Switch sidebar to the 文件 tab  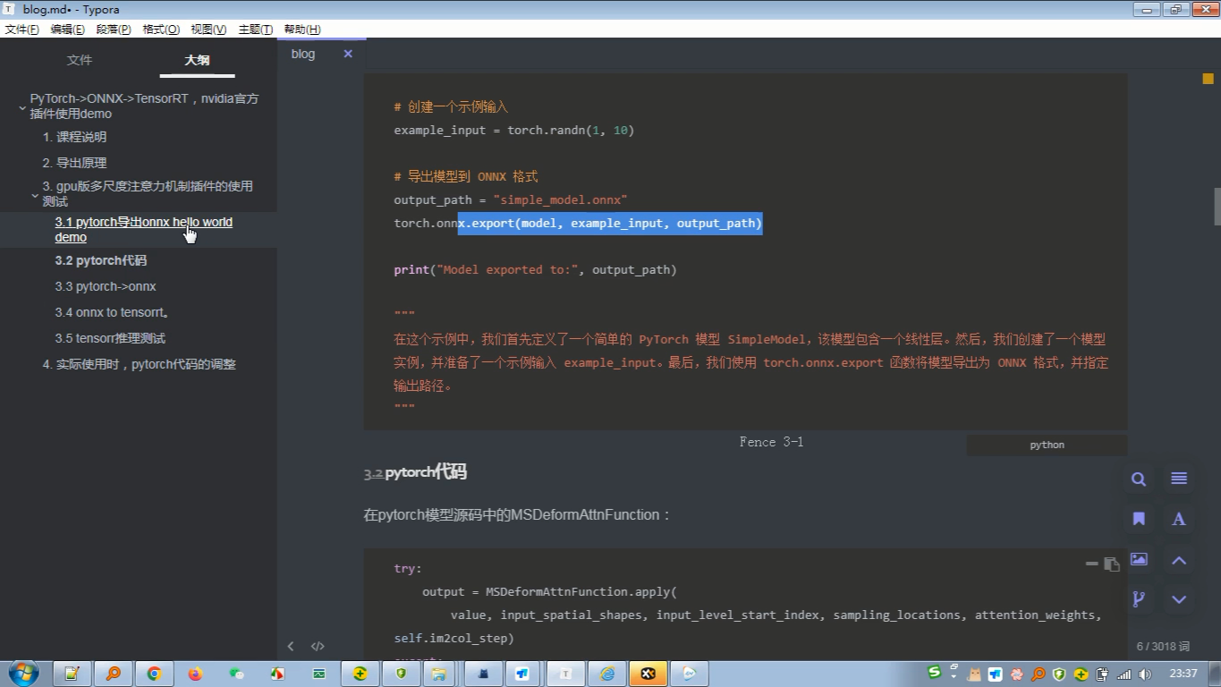pos(80,60)
